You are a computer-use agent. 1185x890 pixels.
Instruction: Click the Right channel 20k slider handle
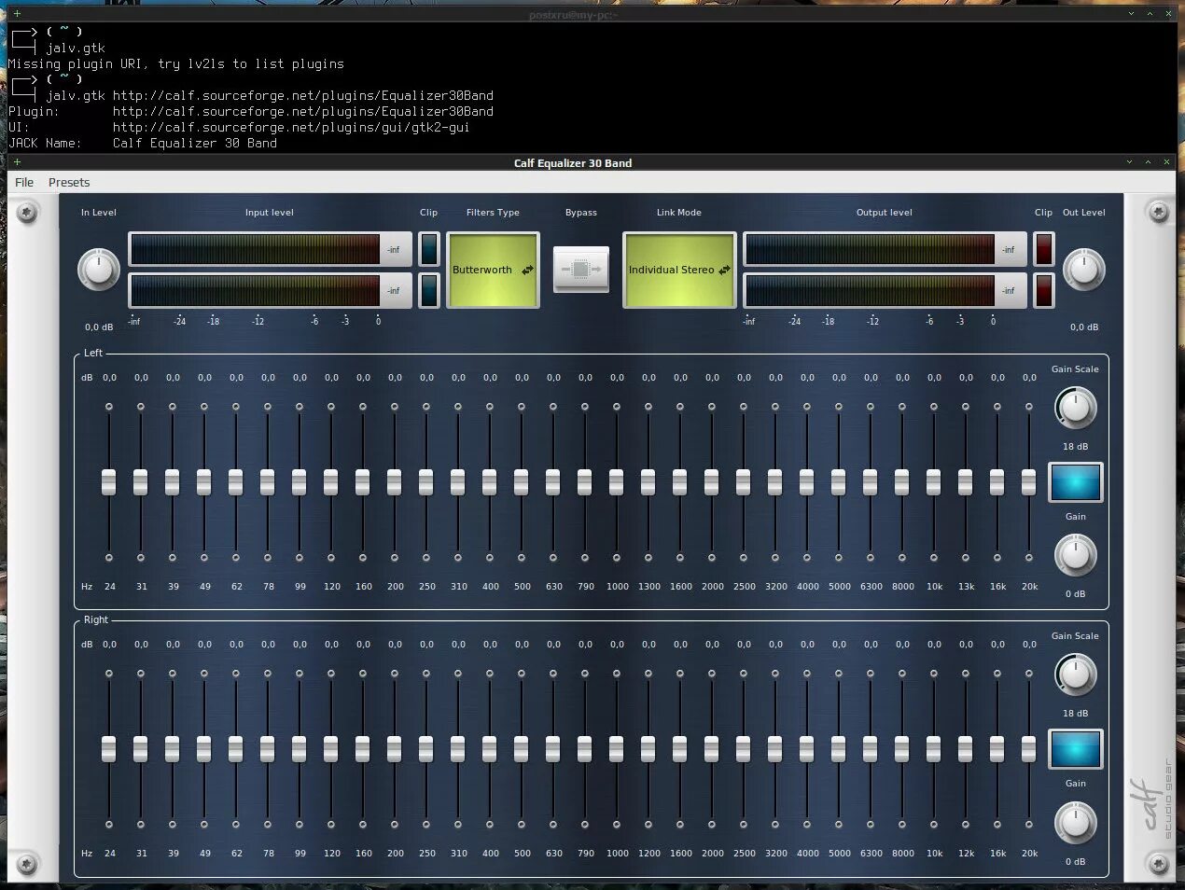(x=1029, y=749)
